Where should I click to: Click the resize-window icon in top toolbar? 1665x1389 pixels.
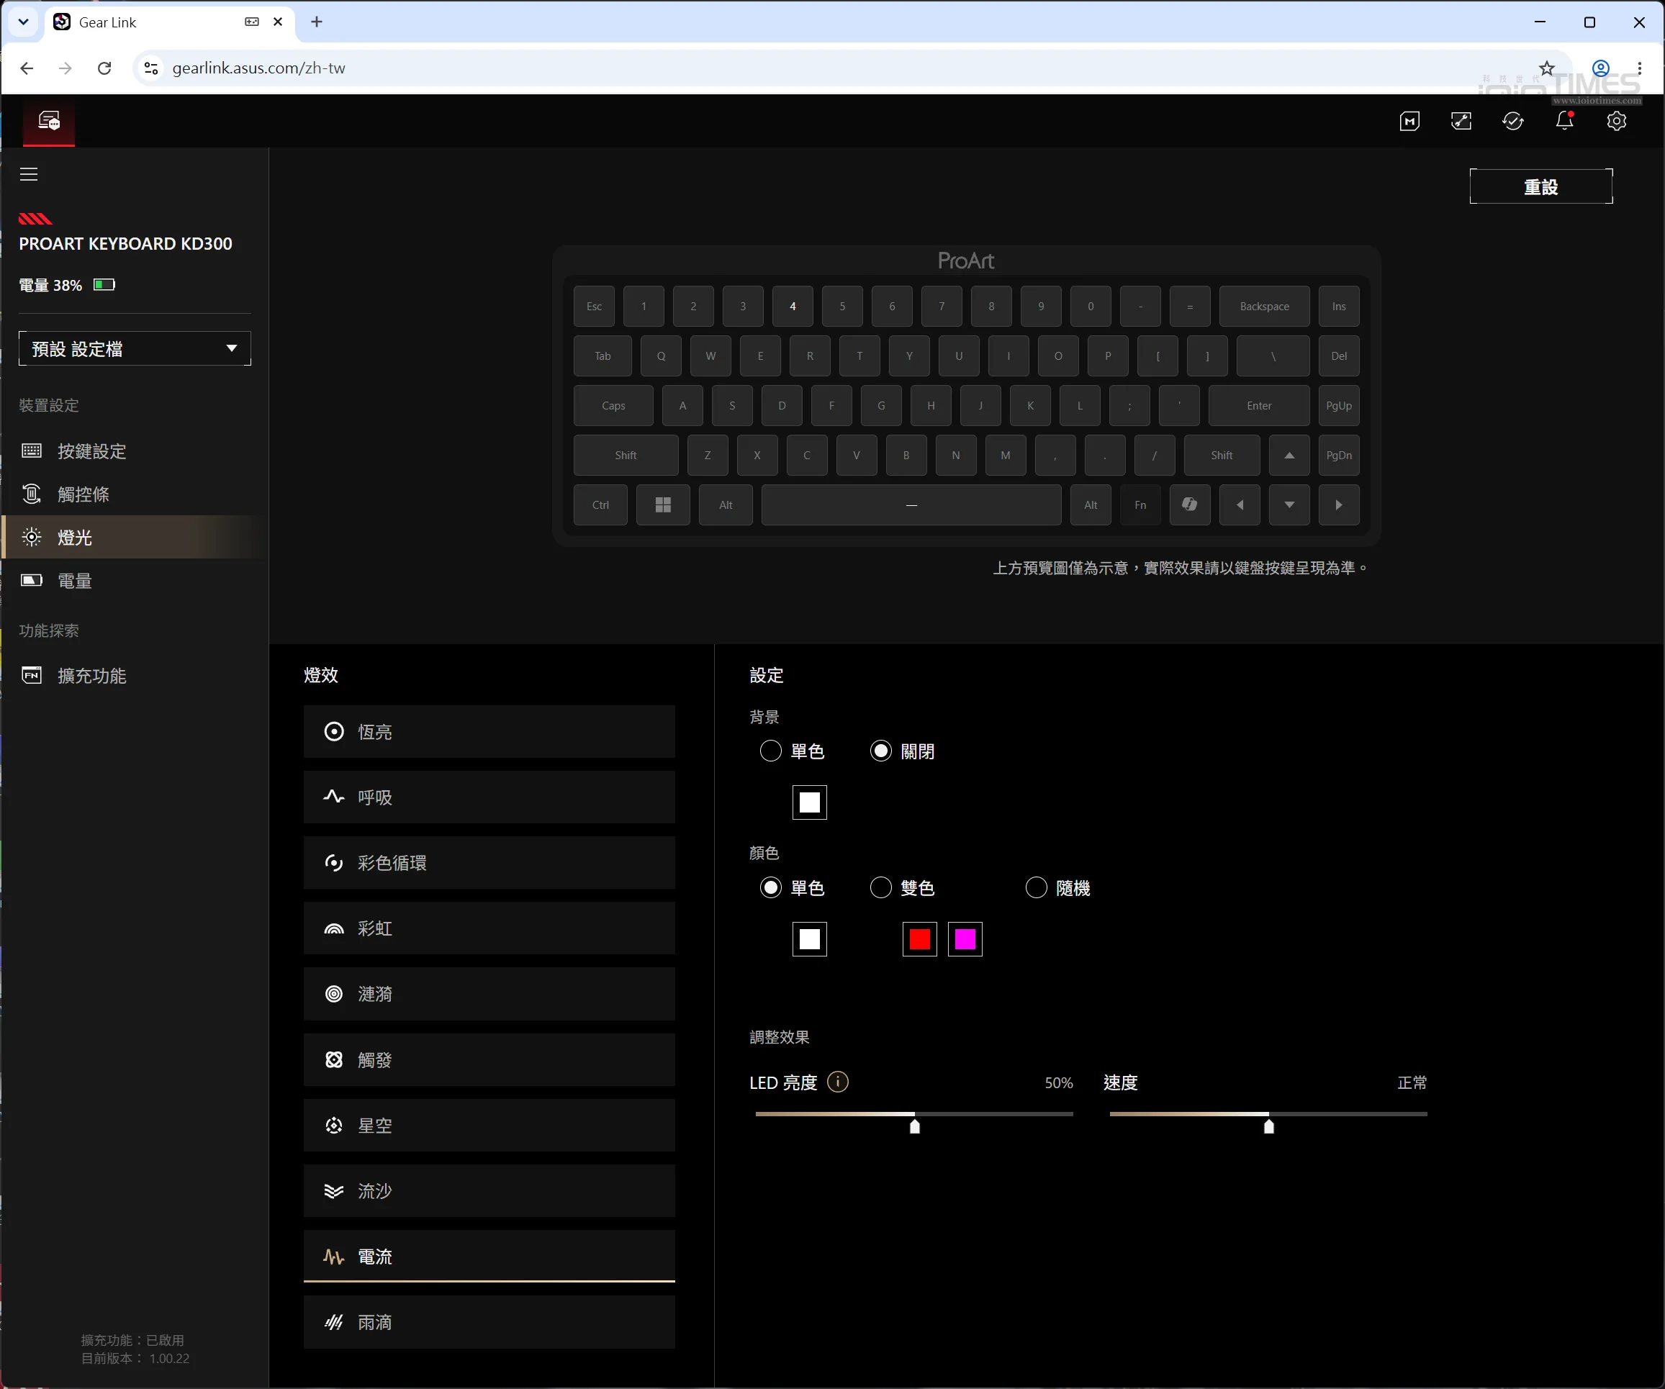click(1461, 122)
